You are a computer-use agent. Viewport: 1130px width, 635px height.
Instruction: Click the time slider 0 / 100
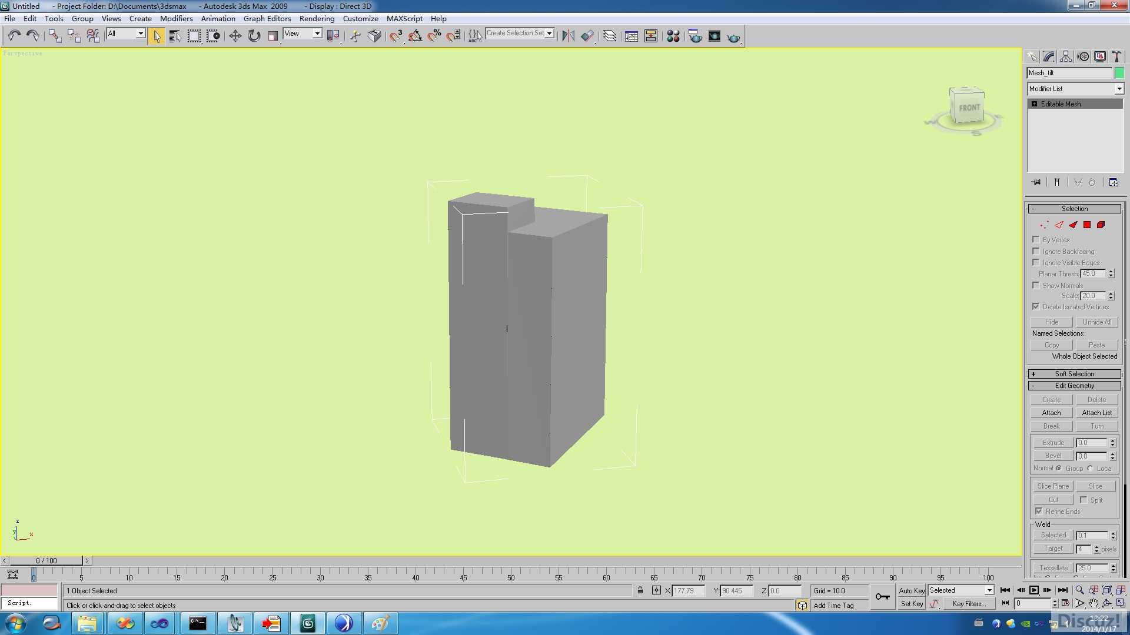pyautogui.click(x=46, y=561)
